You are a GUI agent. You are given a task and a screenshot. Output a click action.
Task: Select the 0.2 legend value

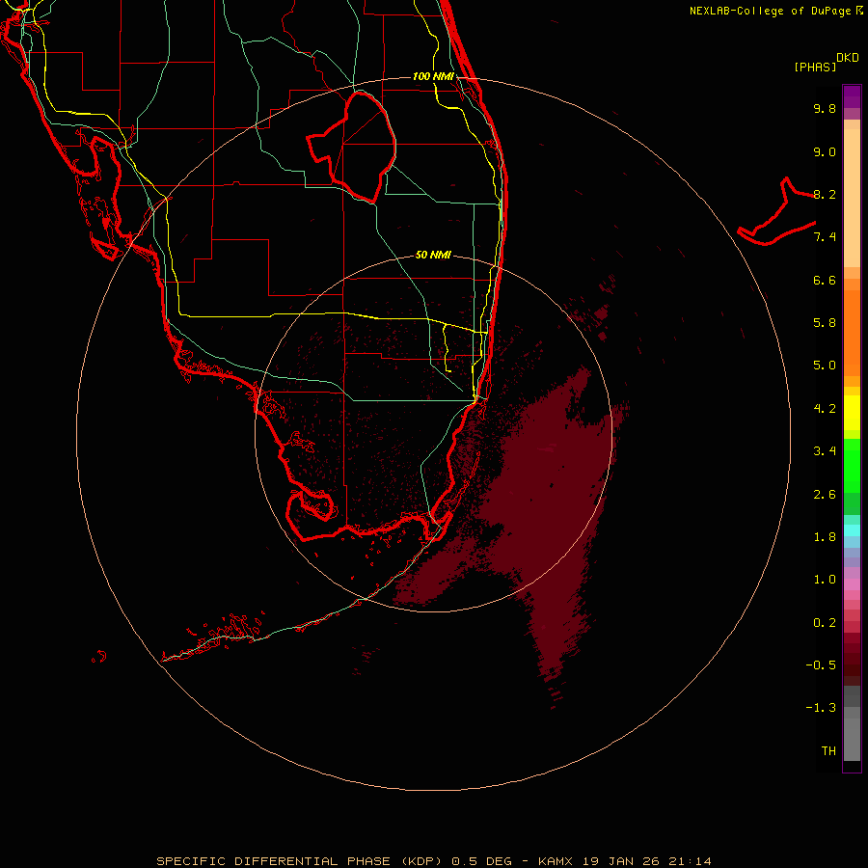point(825,623)
